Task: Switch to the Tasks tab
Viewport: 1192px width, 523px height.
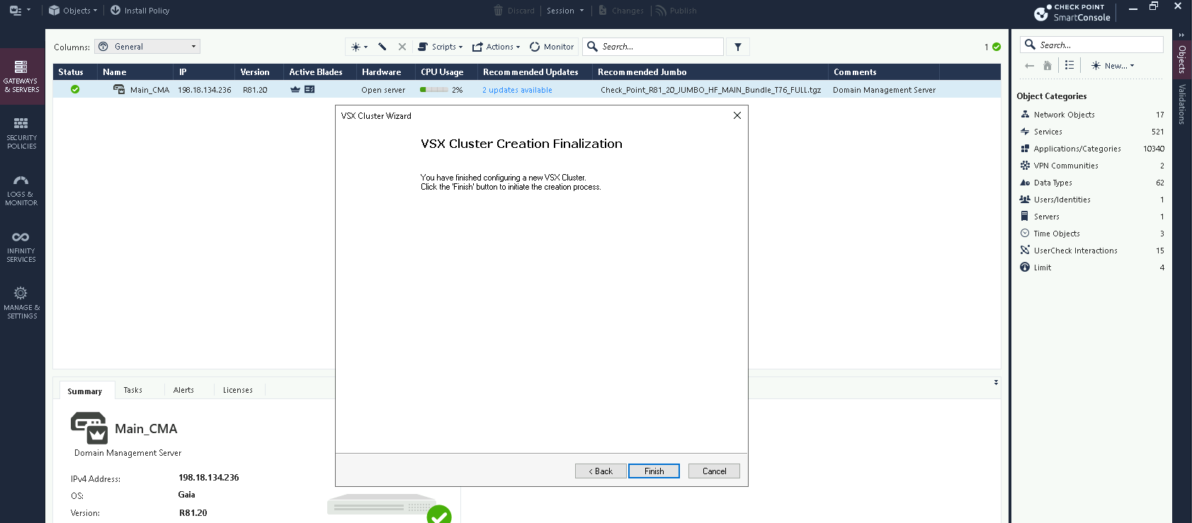Action: click(x=132, y=390)
